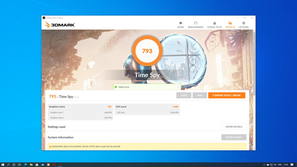Viewport: 297px width, 167px height.
Task: Click the scrollbar down arrow in 3DMark
Action: pyautogui.click(x=254, y=149)
